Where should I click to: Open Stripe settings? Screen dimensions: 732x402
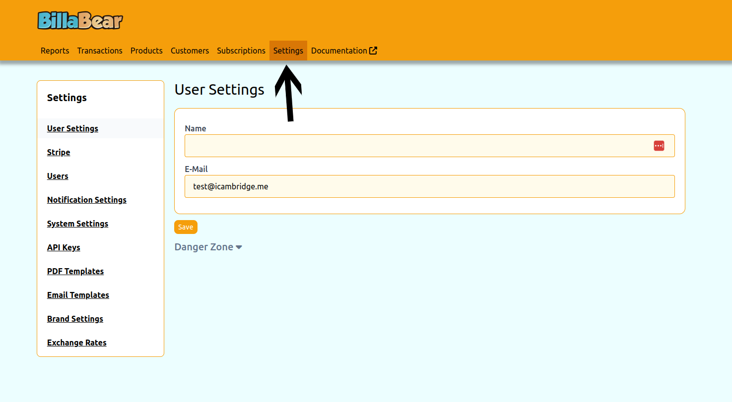(x=59, y=152)
